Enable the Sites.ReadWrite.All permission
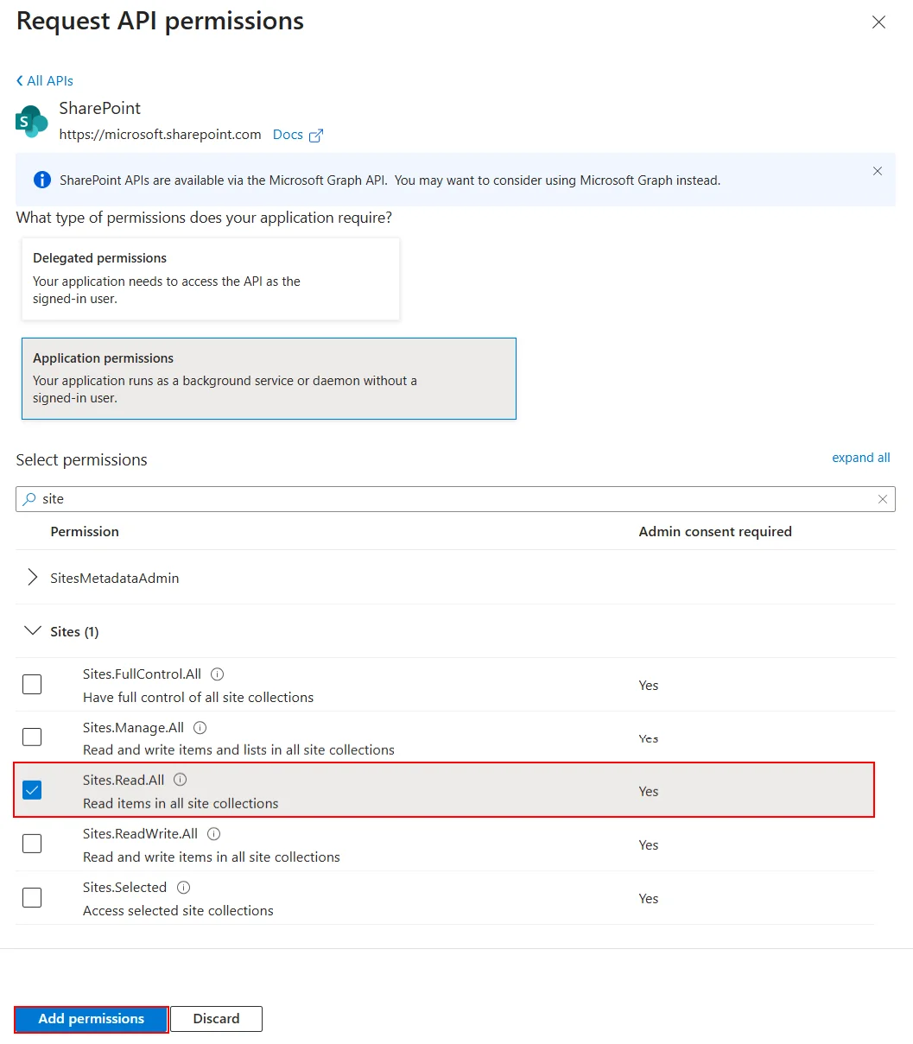913x1044 pixels. pos(32,844)
